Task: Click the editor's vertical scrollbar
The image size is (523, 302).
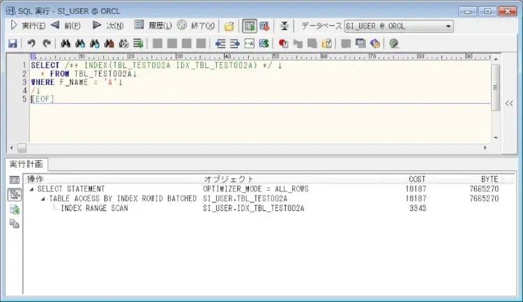Action: 495,87
